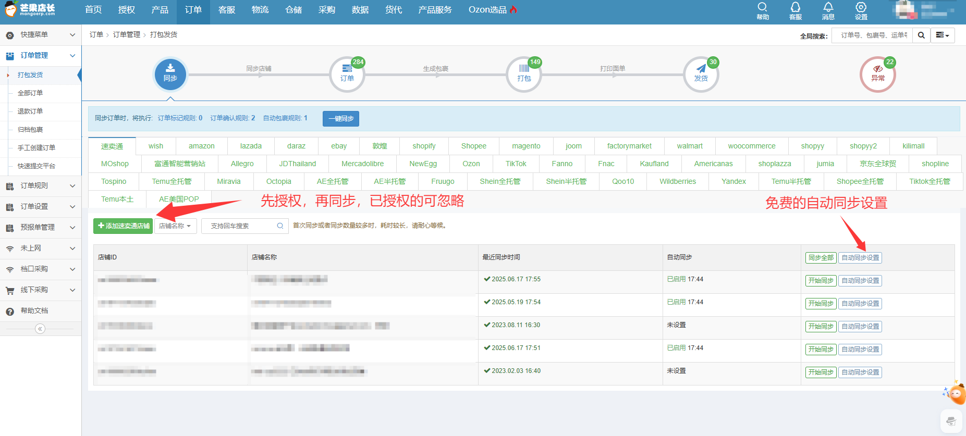Switch to the Temu全托管 platform tab
966x436 pixels.
click(x=172, y=181)
